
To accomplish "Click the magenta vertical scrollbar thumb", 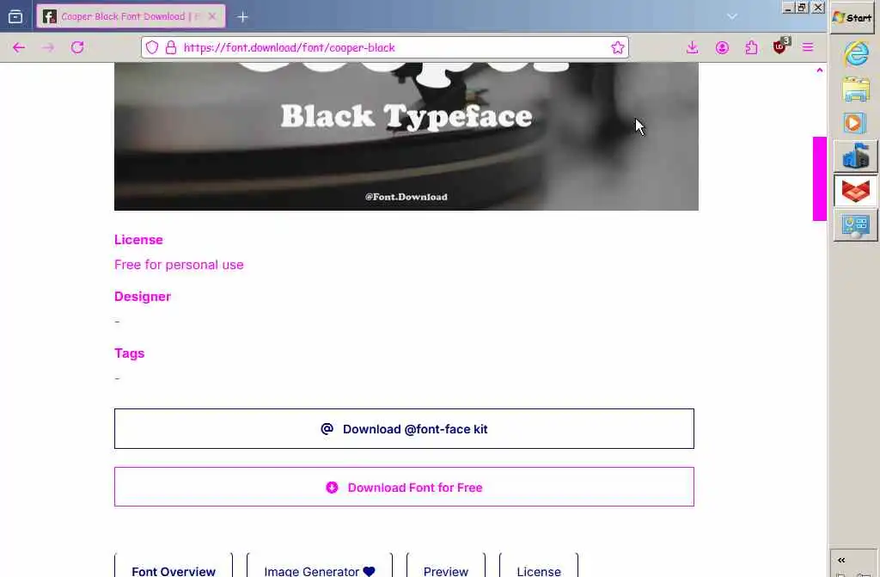I will [819, 179].
